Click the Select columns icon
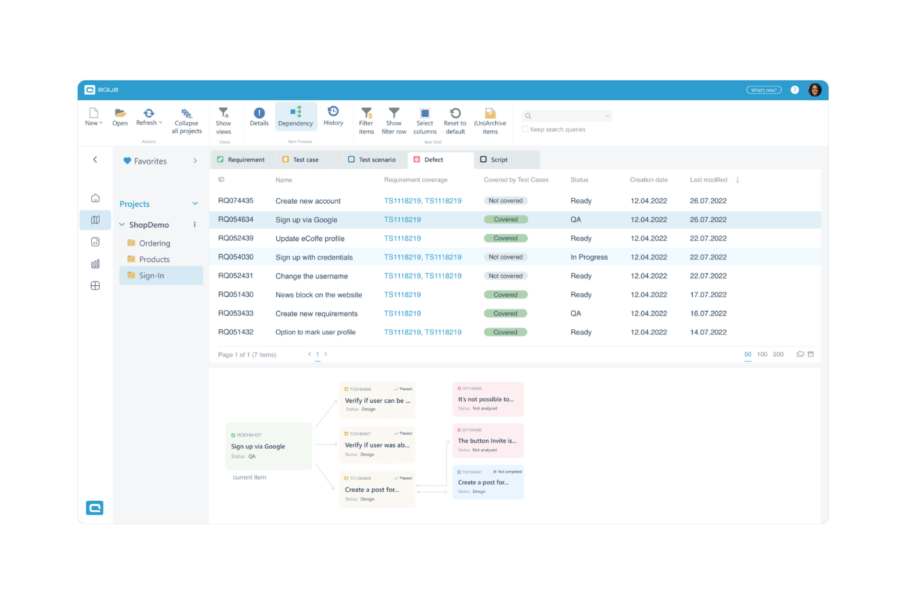Screen dimensions: 906x604 click(x=425, y=119)
